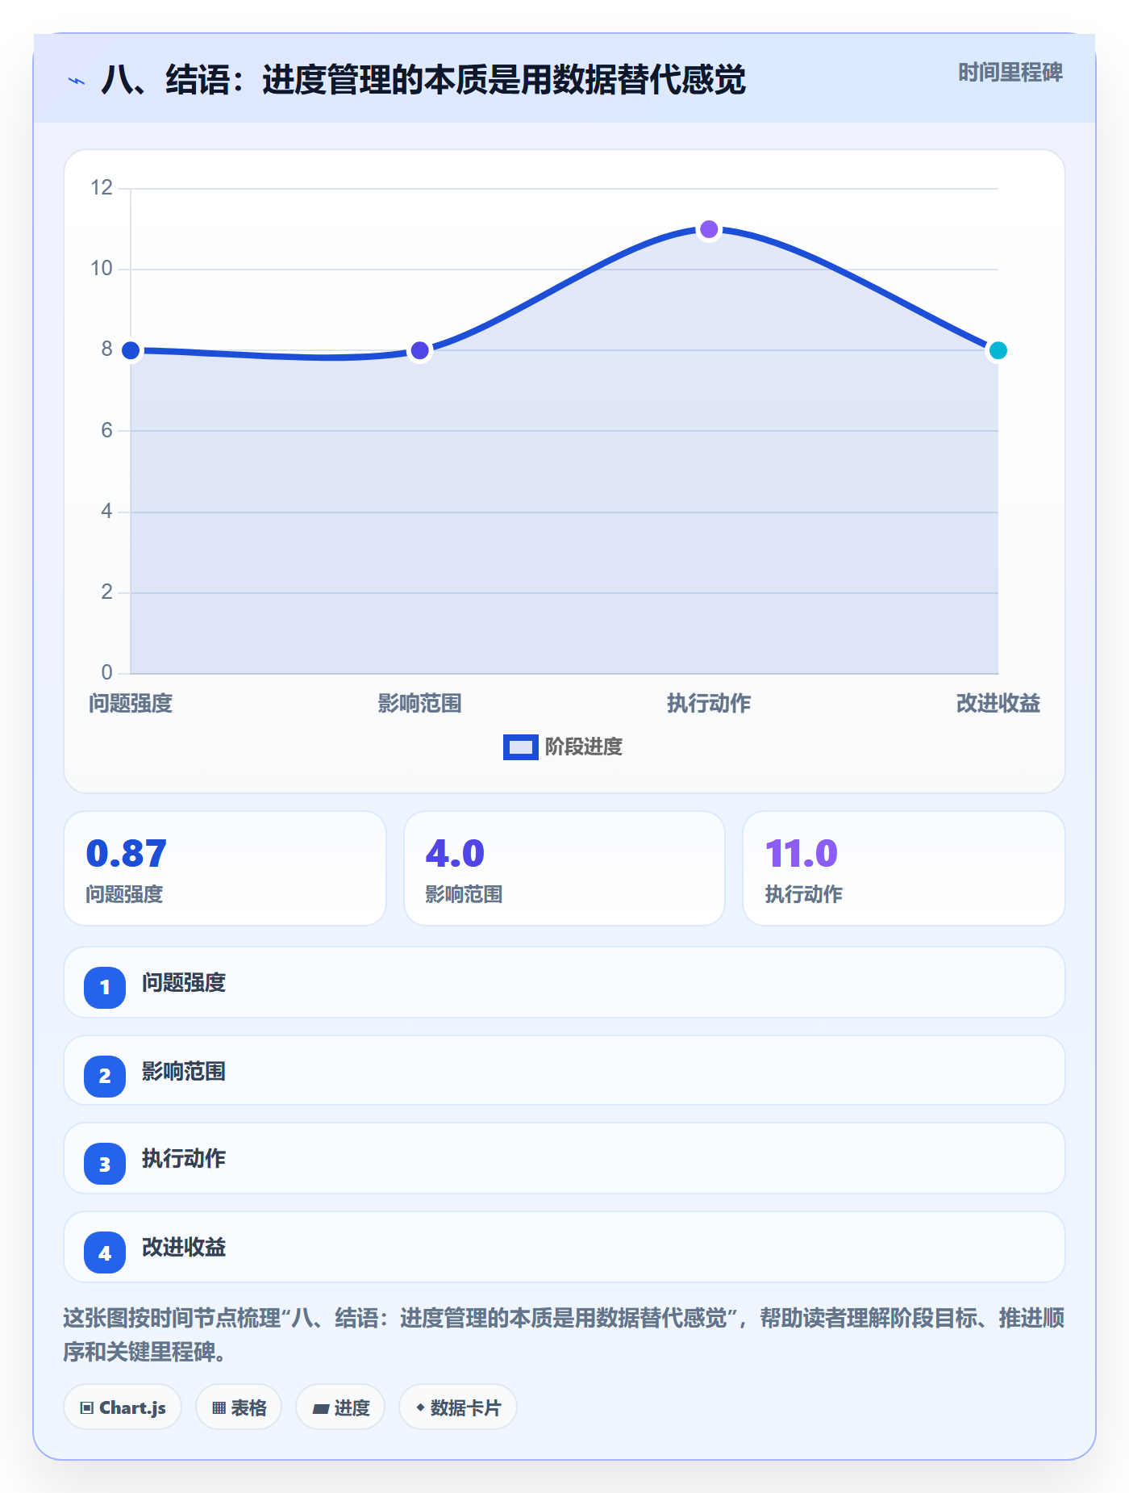Click the 问题强度 x-axis label
Image resolution: width=1129 pixels, height=1493 pixels.
(131, 704)
